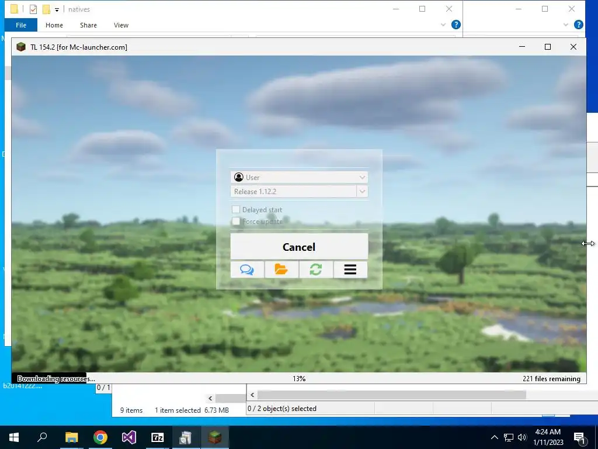Expand the User account dropdown
The width and height of the screenshot is (598, 449).
(x=362, y=177)
